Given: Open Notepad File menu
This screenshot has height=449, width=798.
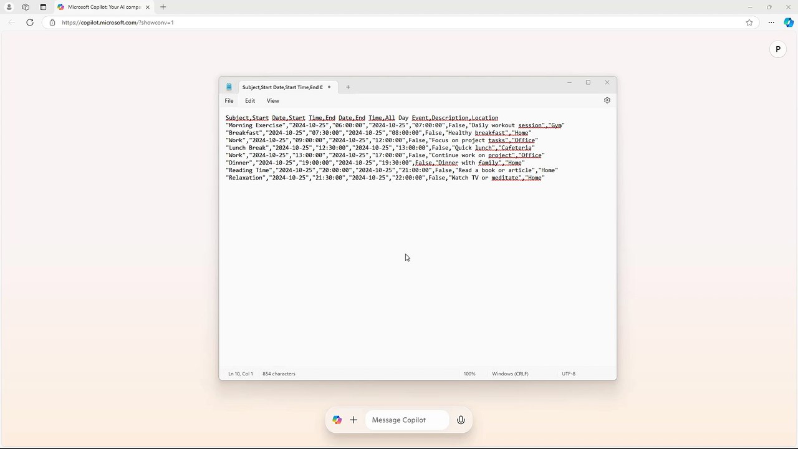Looking at the screenshot, I should point(229,100).
